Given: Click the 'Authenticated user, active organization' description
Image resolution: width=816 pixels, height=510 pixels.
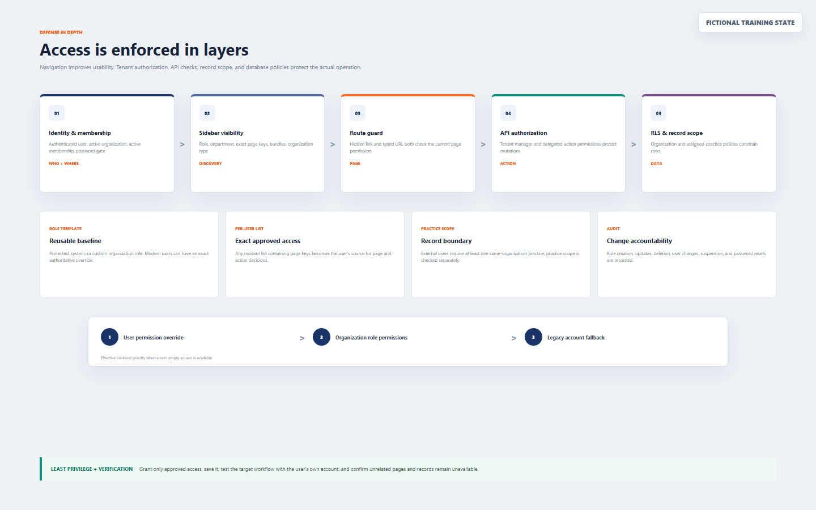Looking at the screenshot, I should (x=95, y=147).
